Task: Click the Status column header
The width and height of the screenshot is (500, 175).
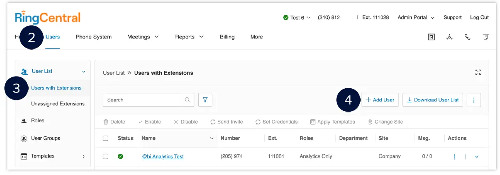Action: (x=126, y=138)
